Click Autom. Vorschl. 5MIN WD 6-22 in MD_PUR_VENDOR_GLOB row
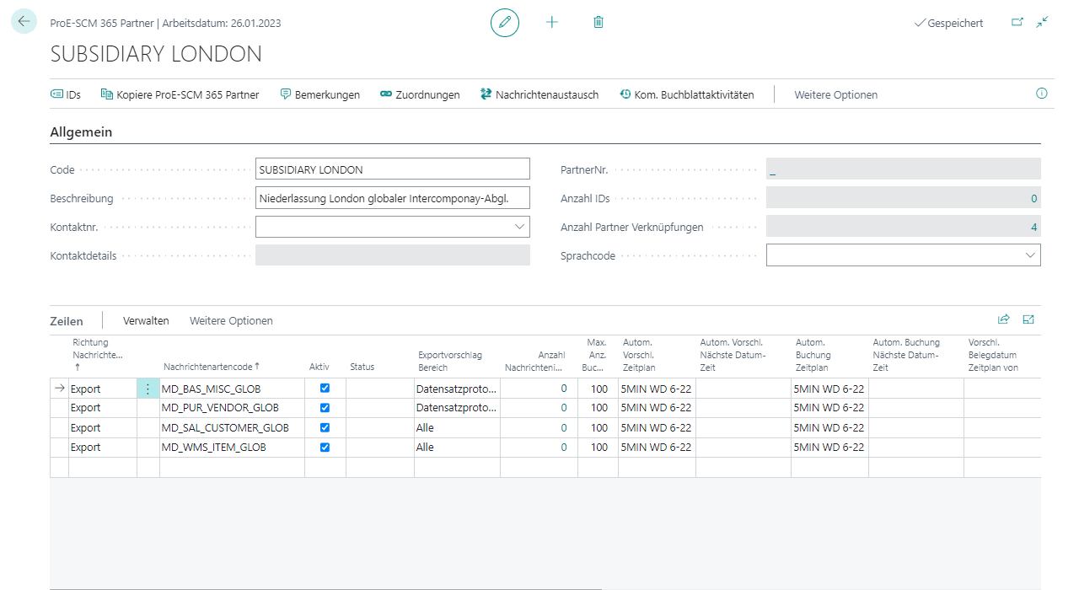The height and width of the screenshot is (590, 1079). click(x=657, y=408)
